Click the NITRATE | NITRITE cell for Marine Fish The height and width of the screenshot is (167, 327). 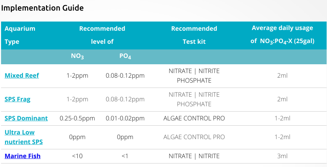[x=194, y=156]
